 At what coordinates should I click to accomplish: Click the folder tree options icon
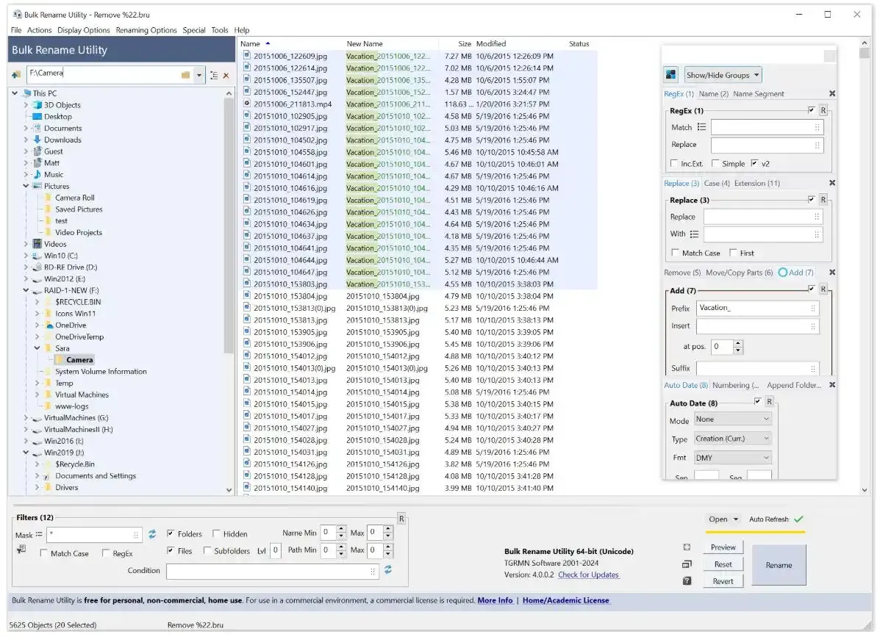point(214,75)
